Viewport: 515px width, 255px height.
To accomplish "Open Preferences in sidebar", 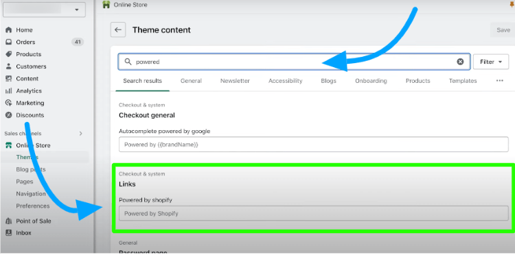I will point(33,206).
